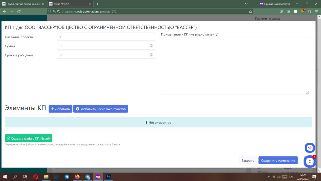Click Создать файл с КП (Excel)

pyautogui.click(x=28, y=138)
